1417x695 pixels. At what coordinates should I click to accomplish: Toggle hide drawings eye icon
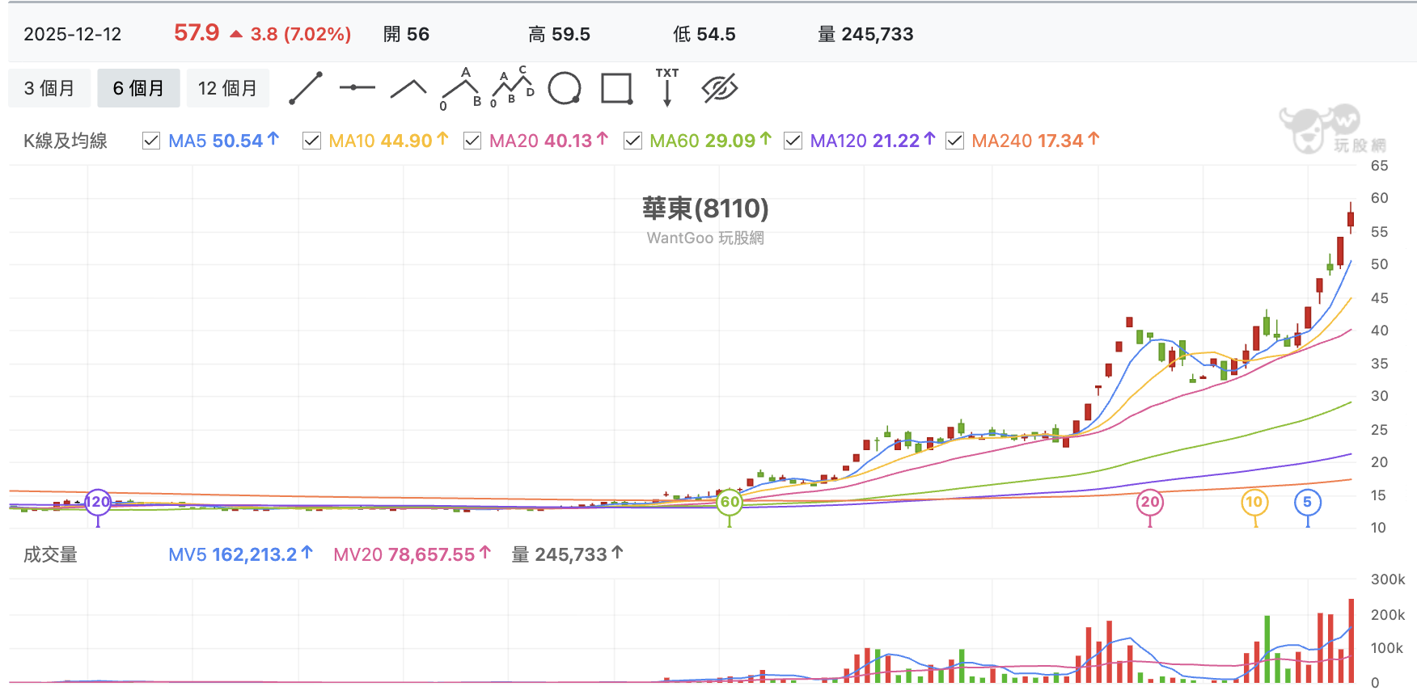click(720, 88)
